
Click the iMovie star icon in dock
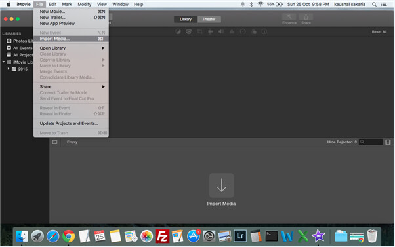tap(318, 236)
